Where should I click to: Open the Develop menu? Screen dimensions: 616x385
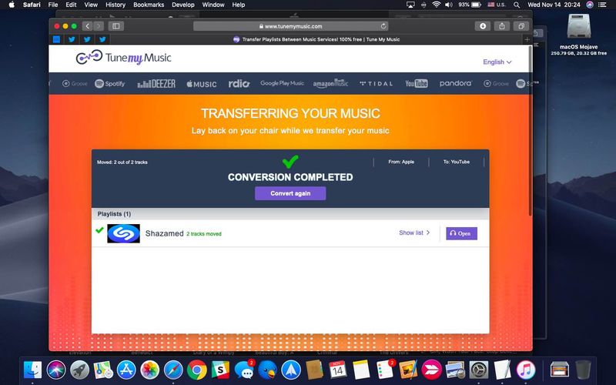tap(183, 5)
